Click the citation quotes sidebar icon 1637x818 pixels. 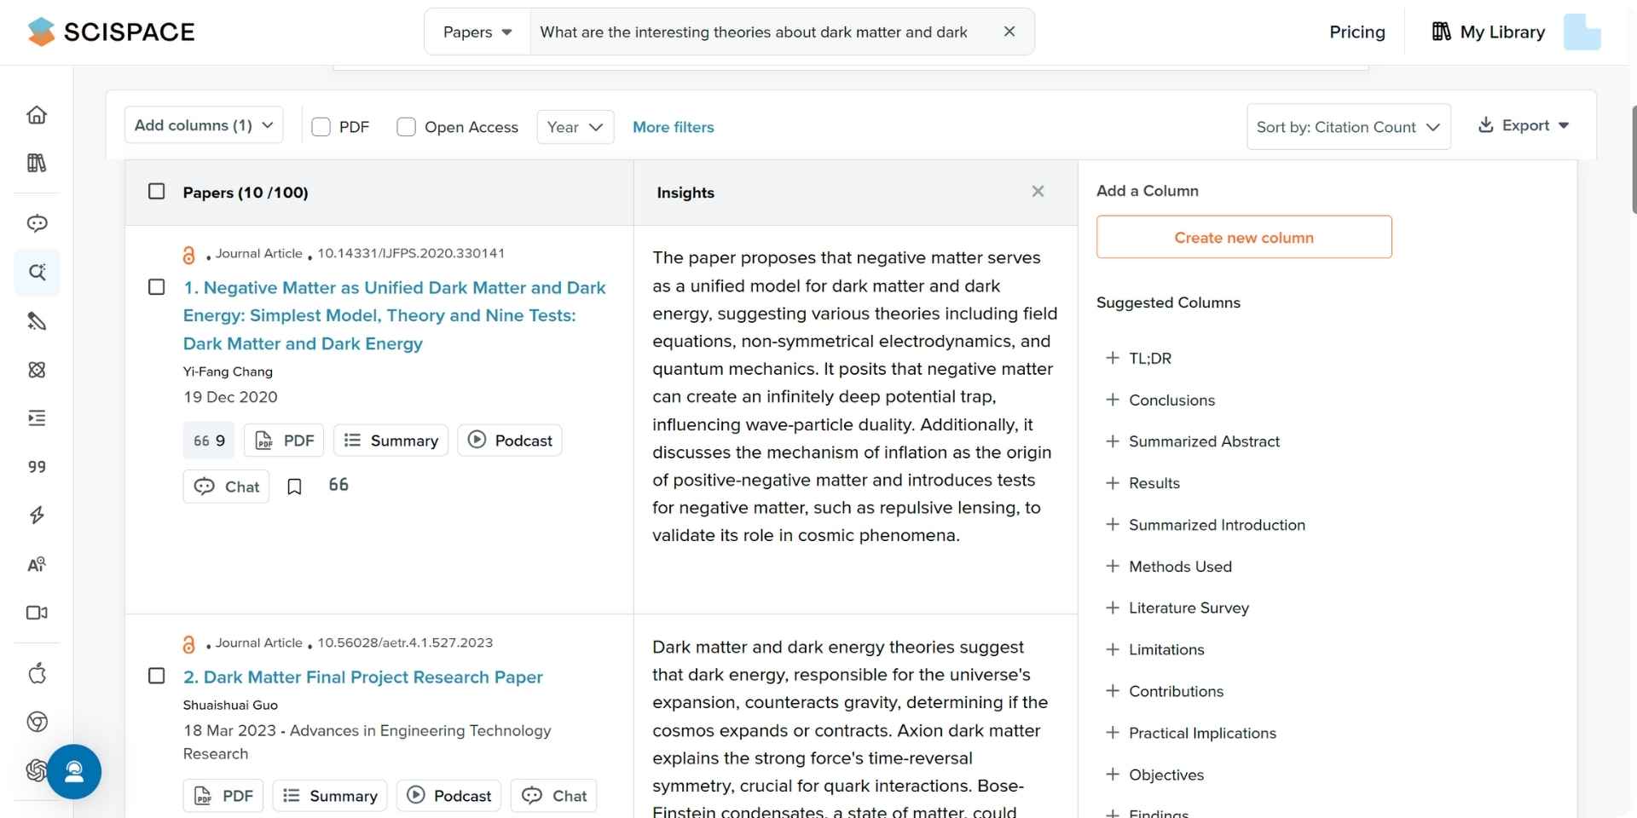[37, 467]
